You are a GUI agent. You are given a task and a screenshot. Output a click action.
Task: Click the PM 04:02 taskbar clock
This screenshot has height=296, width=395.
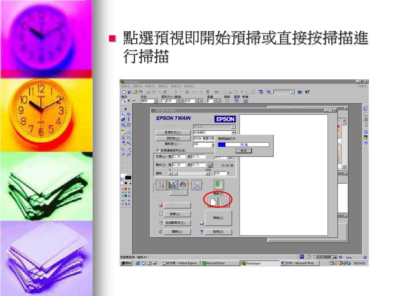359,263
